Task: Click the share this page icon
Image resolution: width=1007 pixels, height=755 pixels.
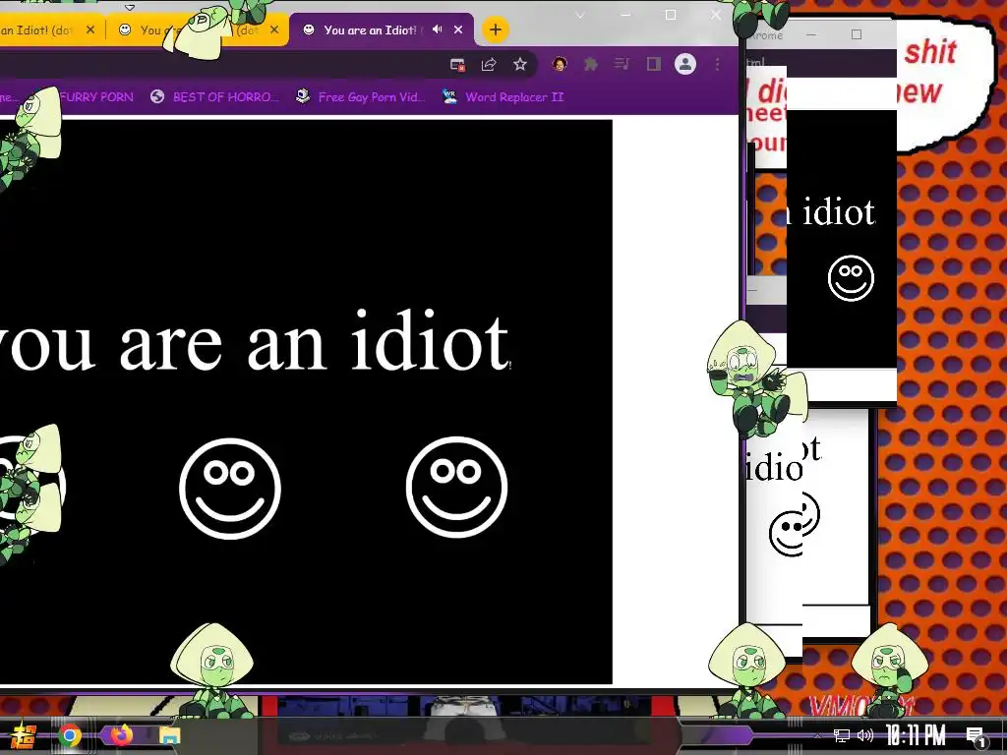Action: [489, 64]
